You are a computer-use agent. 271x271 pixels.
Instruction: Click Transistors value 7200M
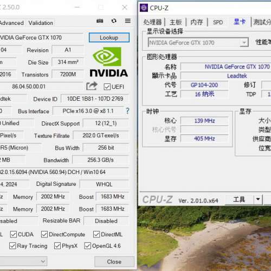pos(68,74)
